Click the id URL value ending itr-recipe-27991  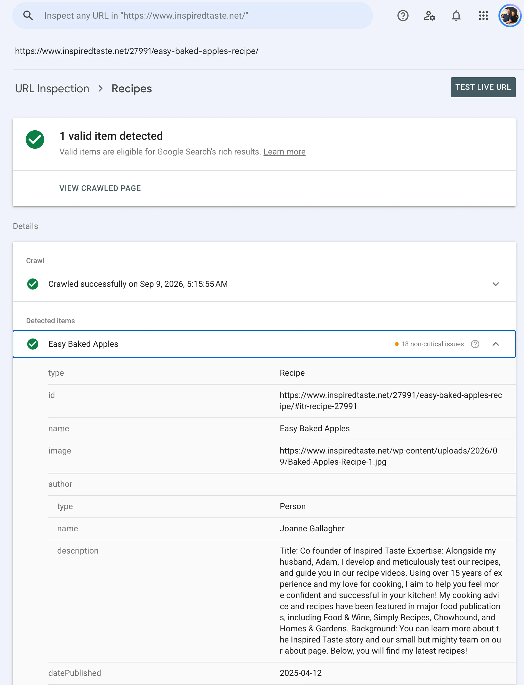point(391,401)
